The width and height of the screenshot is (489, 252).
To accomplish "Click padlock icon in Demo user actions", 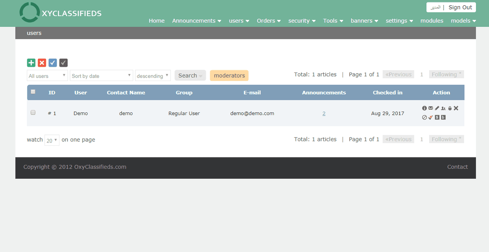I will (x=450, y=108).
